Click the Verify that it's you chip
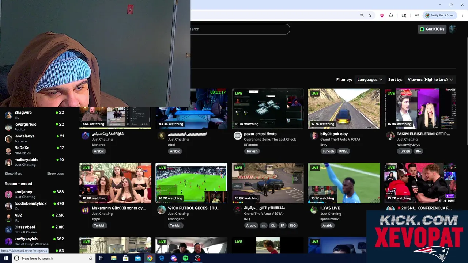The width and height of the screenshot is (468, 263). pyautogui.click(x=439, y=15)
